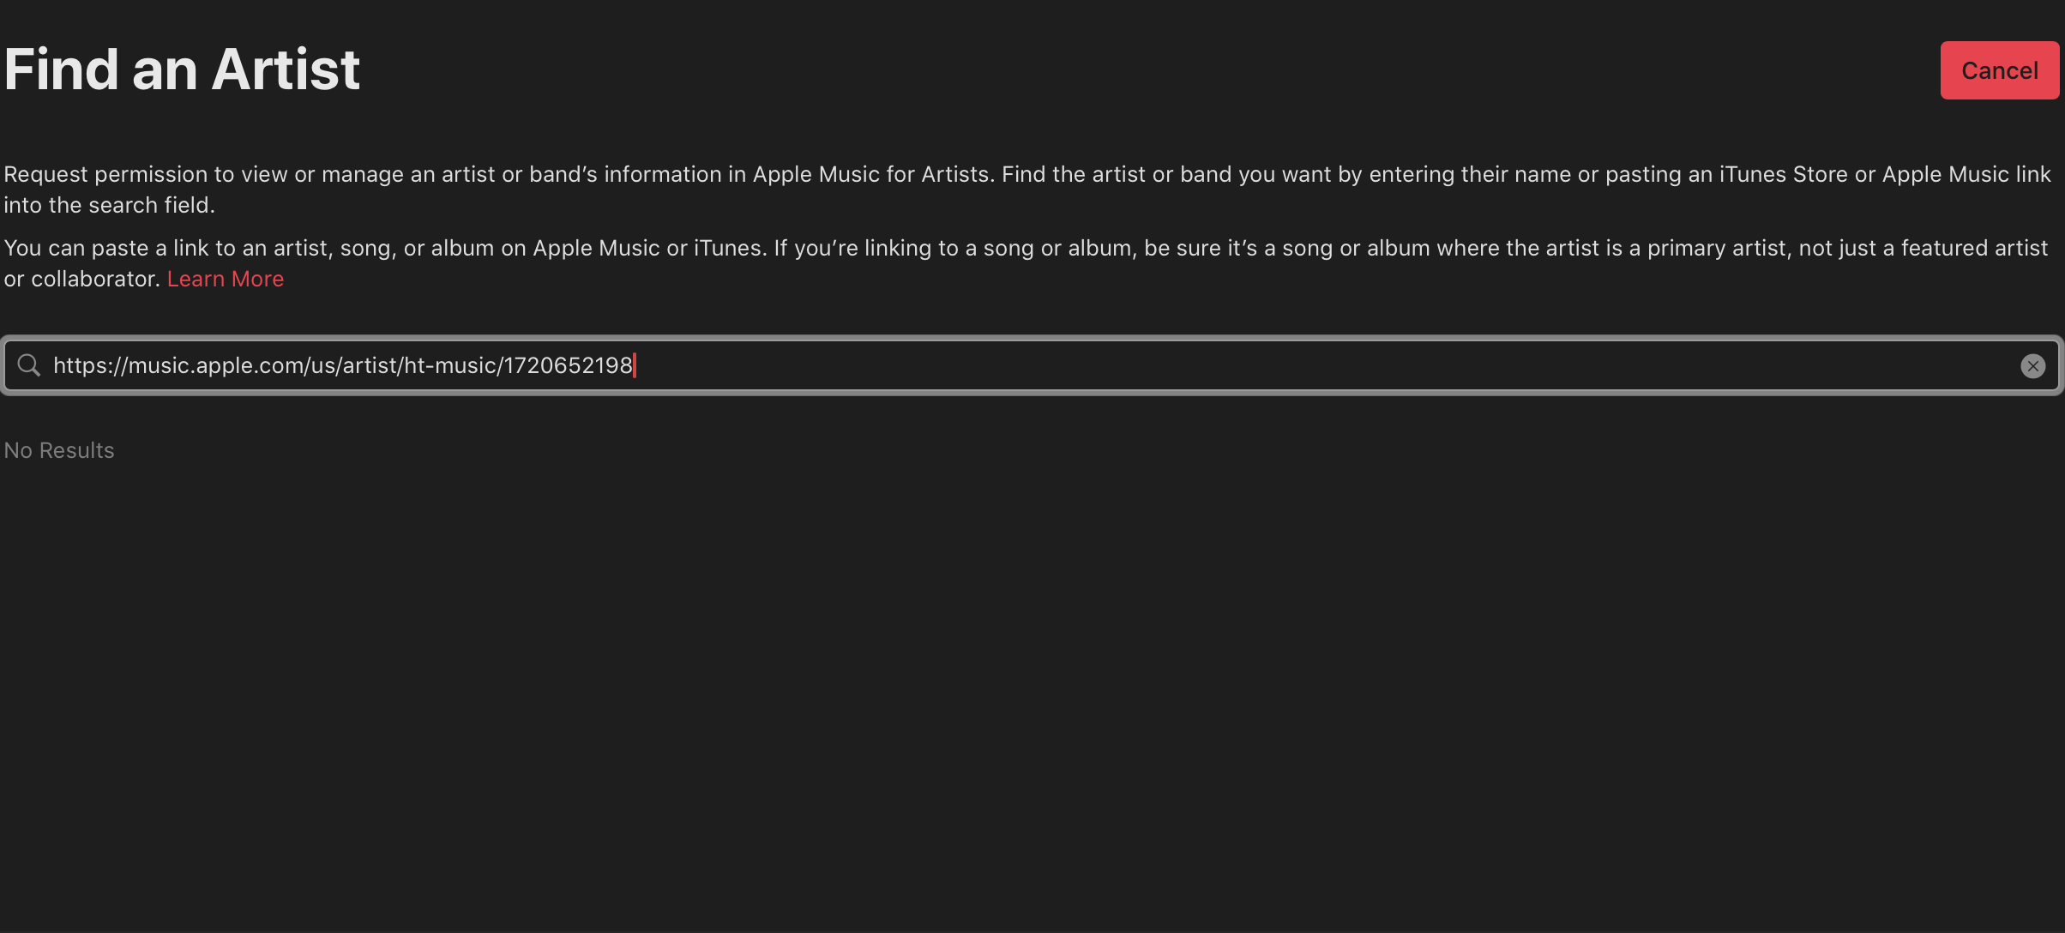
Task: Click the https:// portion of the link
Action: [89, 366]
